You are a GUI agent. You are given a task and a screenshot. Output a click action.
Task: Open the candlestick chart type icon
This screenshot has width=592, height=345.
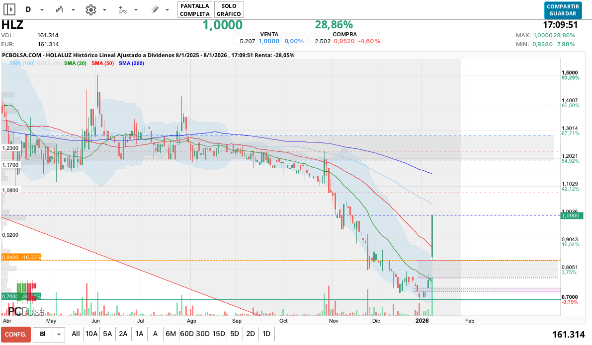coord(60,9)
